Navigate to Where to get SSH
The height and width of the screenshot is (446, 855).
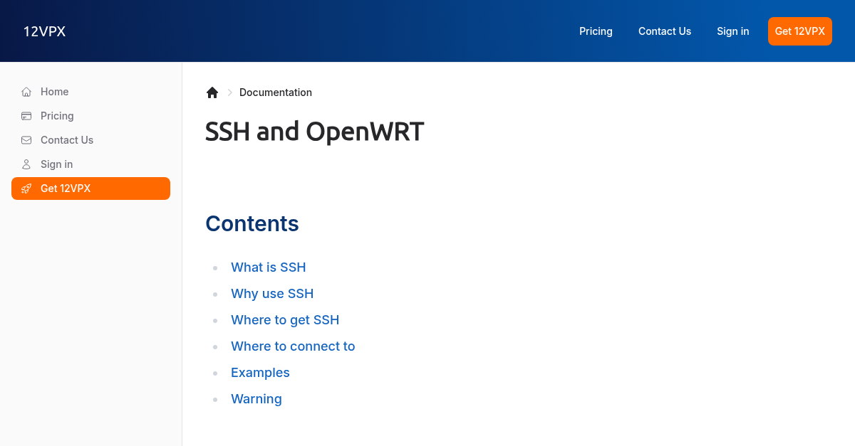285,320
